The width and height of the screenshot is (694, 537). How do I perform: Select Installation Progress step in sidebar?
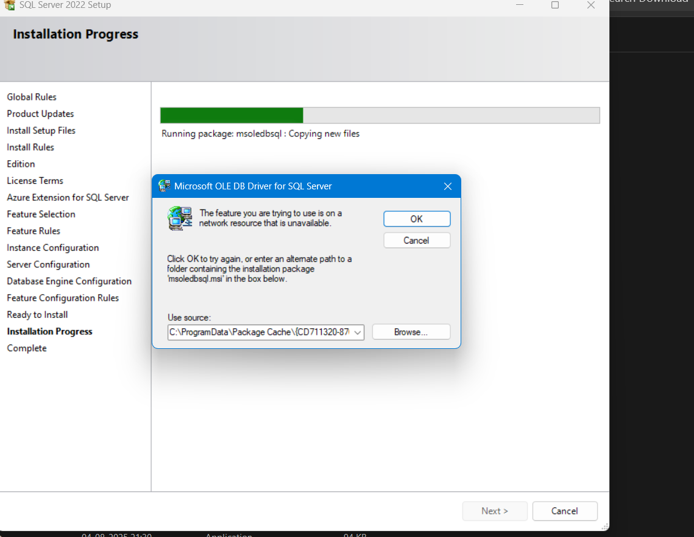[49, 332]
